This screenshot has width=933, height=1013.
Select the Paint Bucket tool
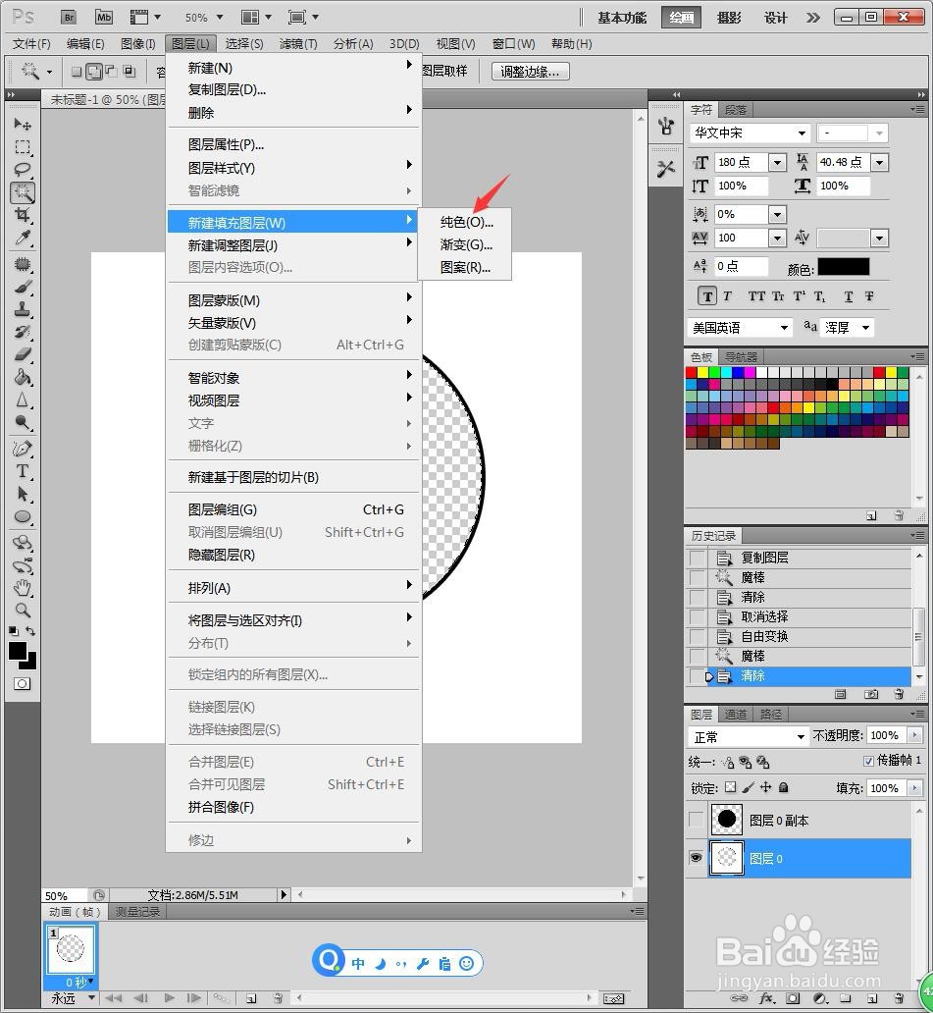click(x=23, y=377)
